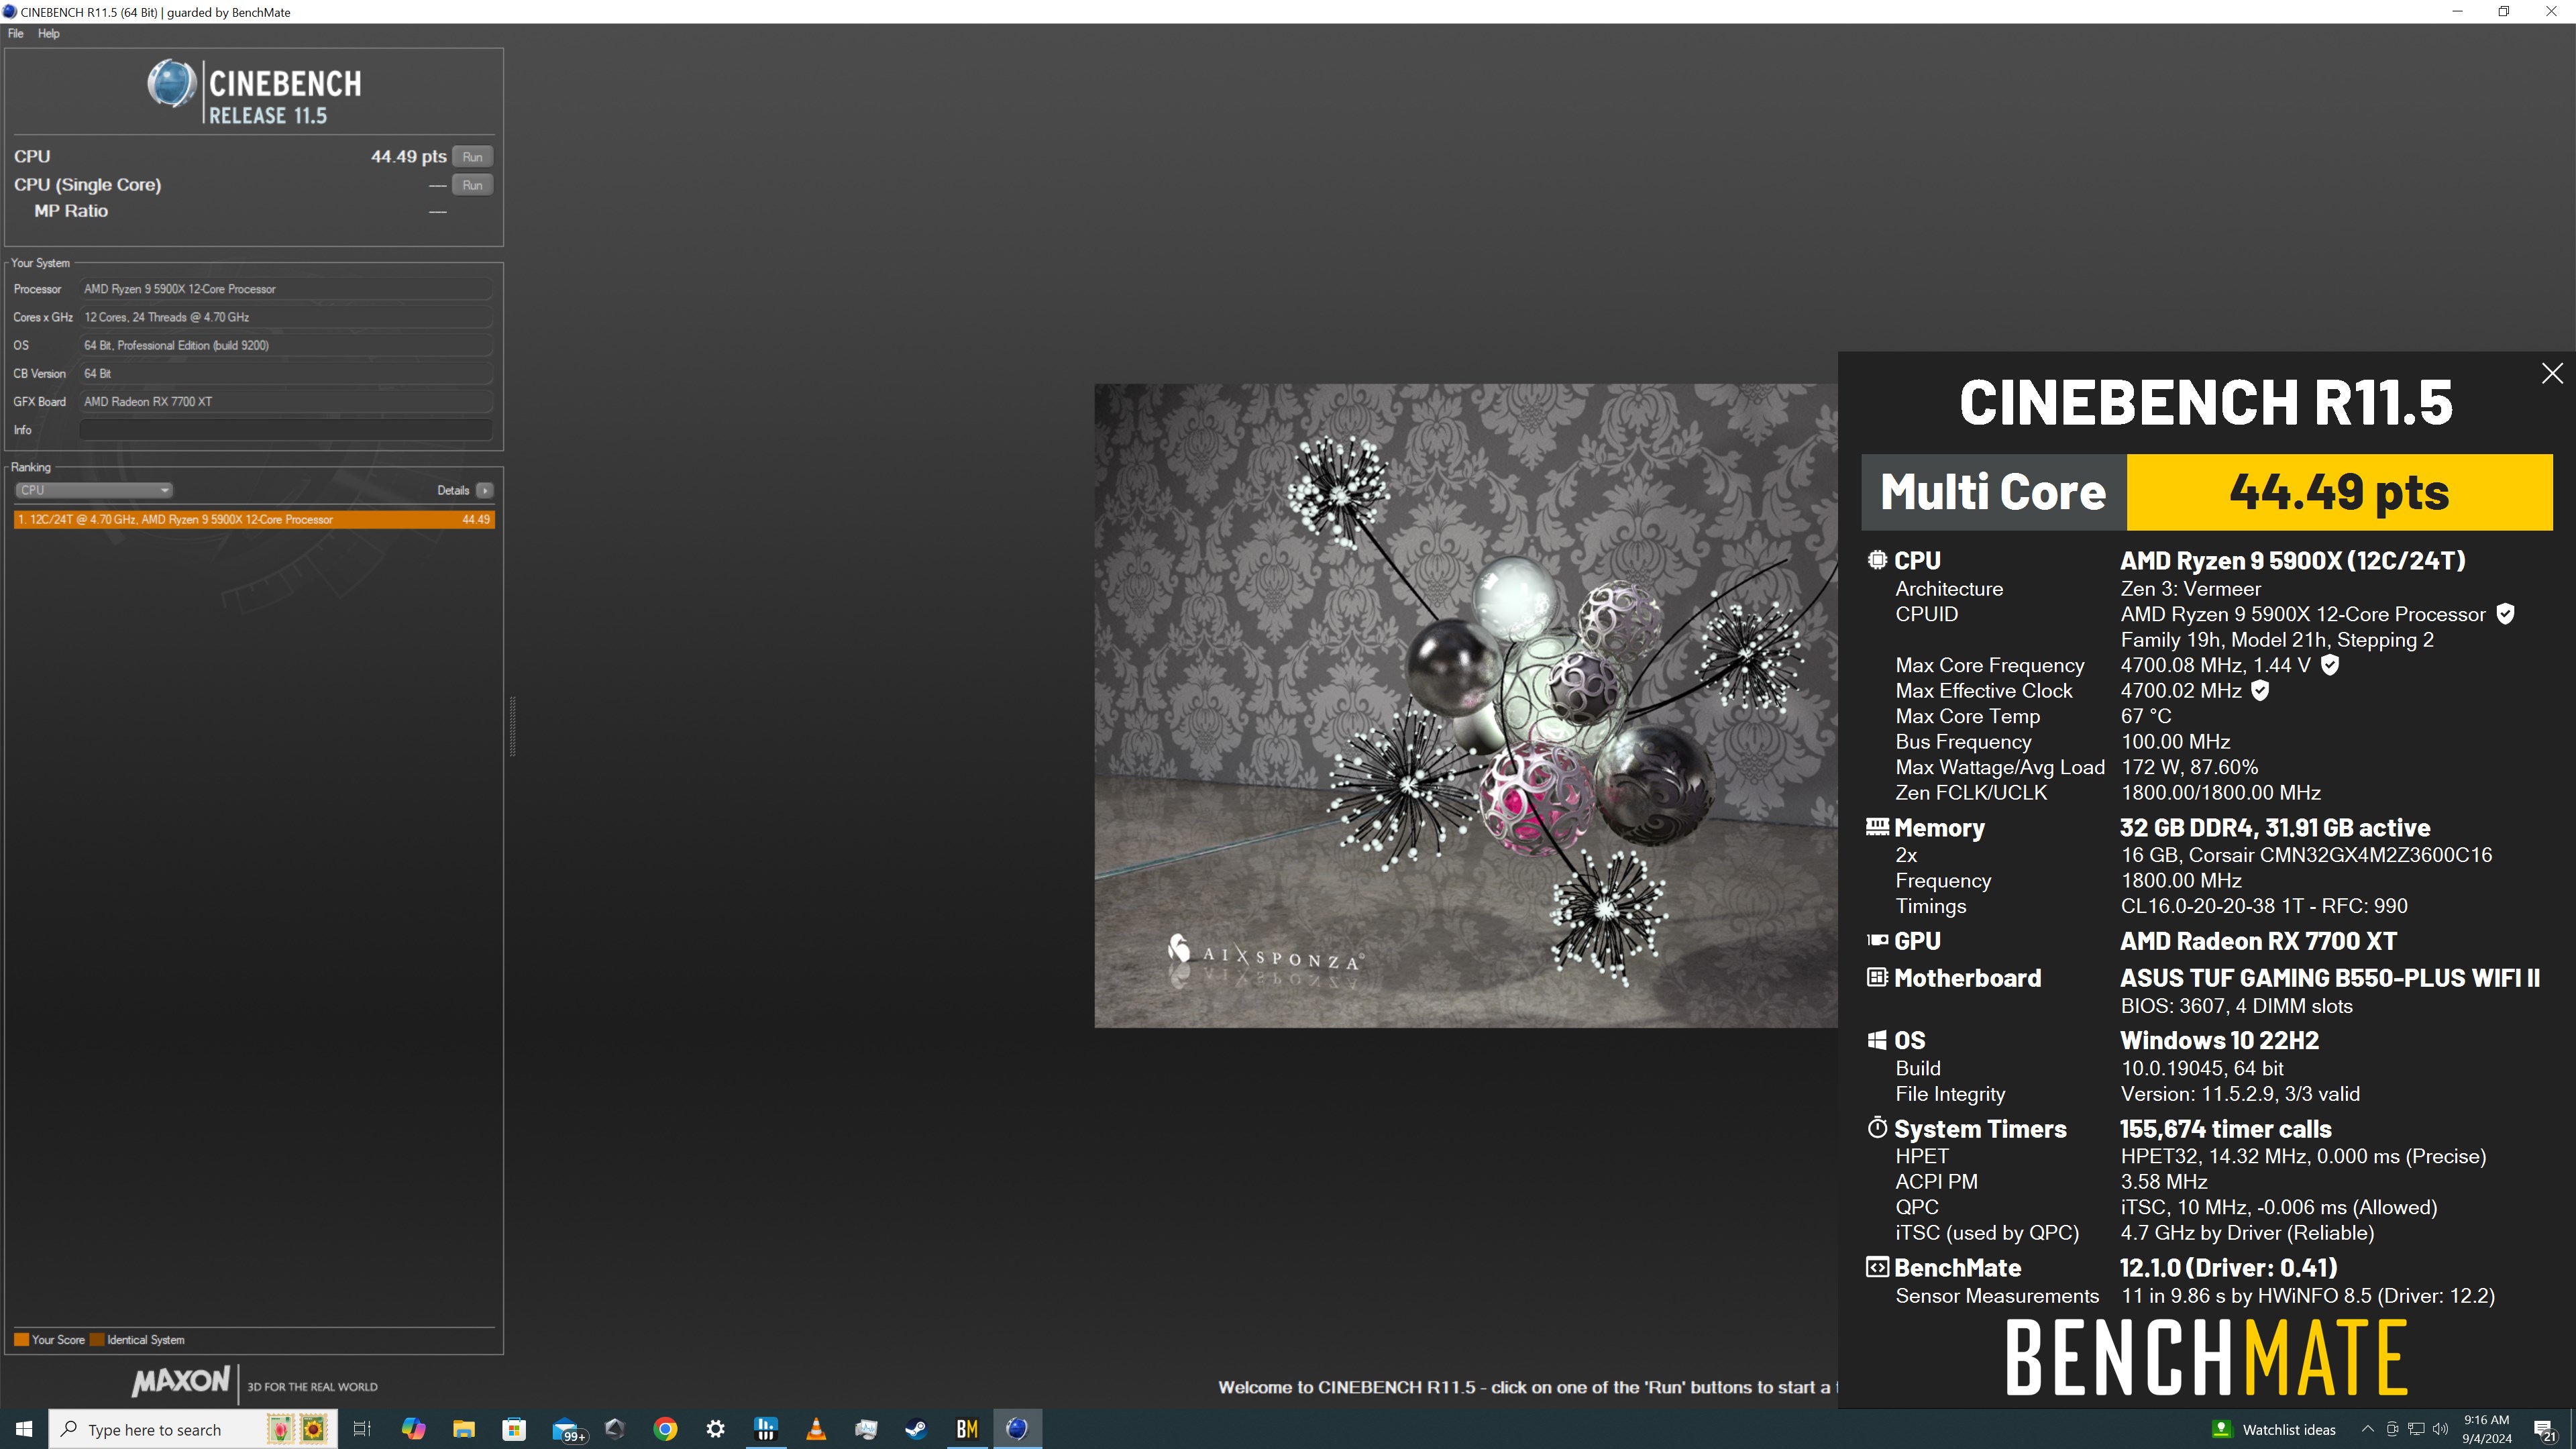Open Copilot from the taskbar
Screen dimensions: 2576x1449
tap(413, 1429)
